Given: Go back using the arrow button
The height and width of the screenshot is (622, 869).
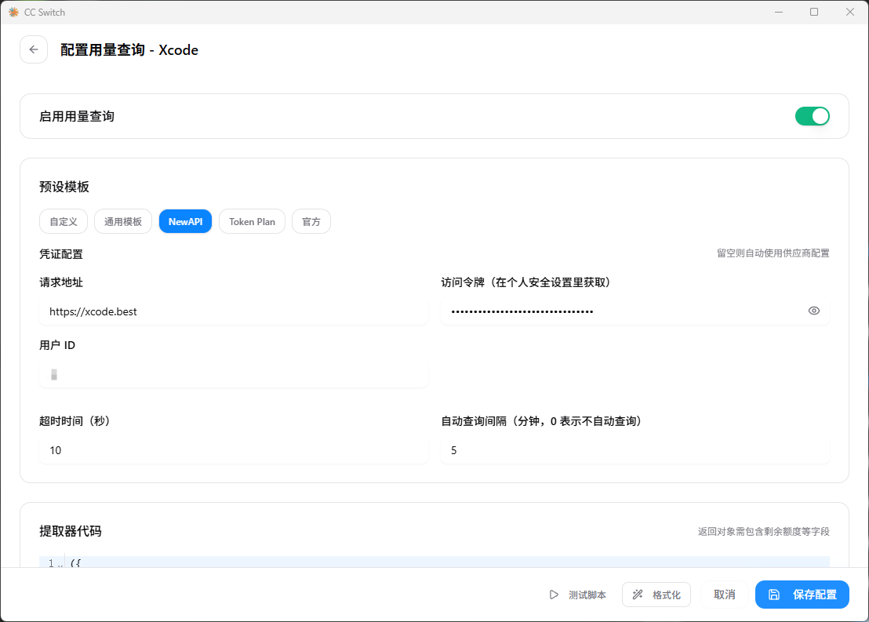Looking at the screenshot, I should click(34, 50).
